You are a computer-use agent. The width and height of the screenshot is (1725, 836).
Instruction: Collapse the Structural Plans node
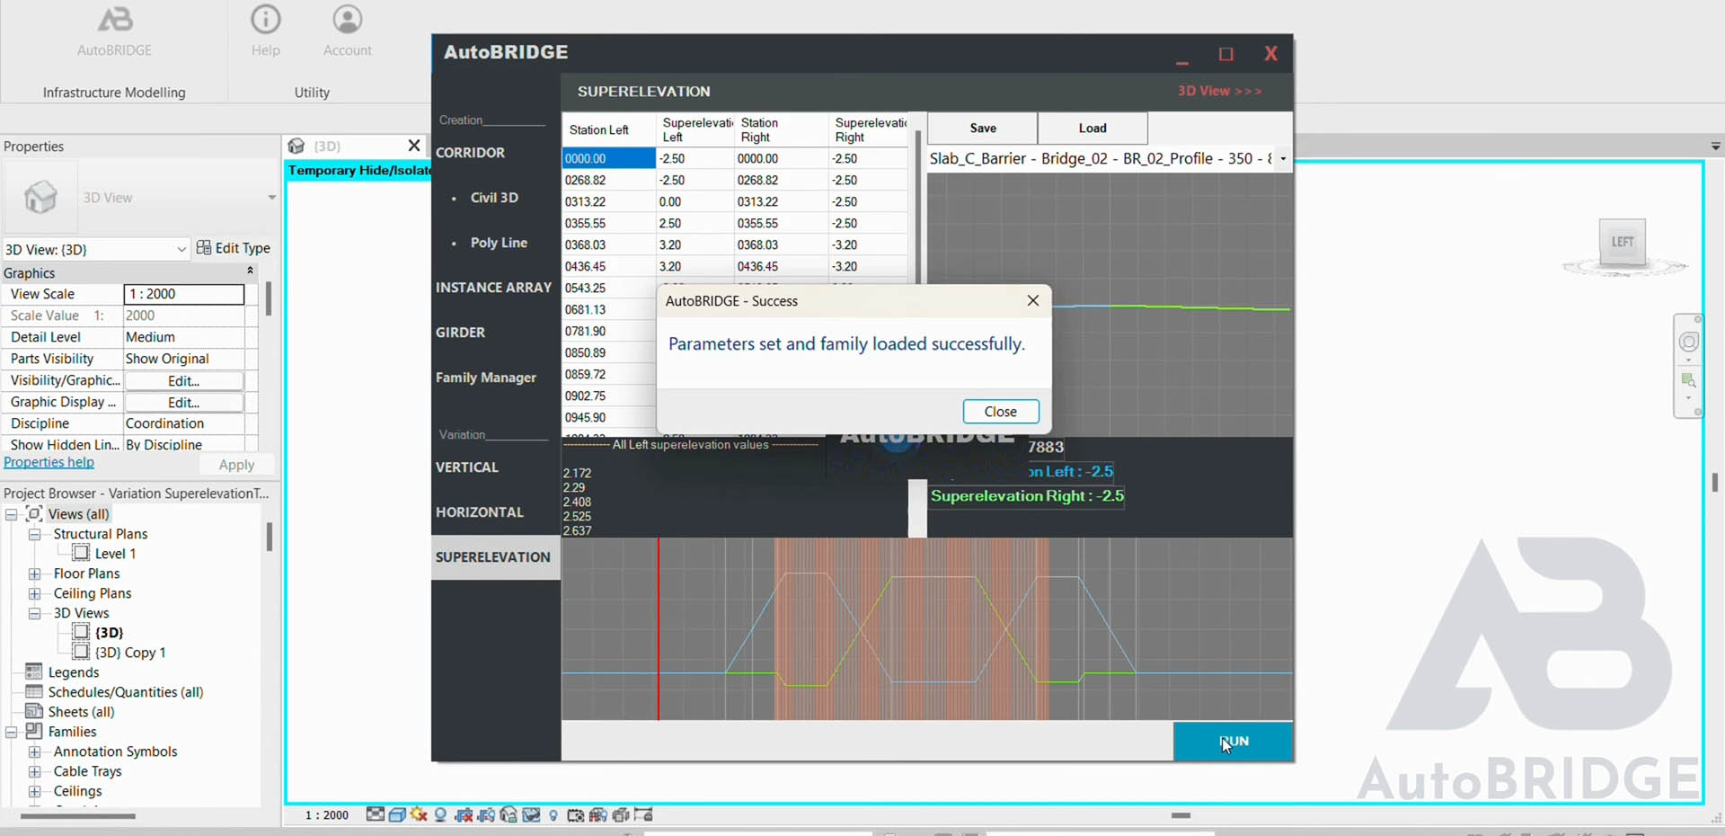[34, 534]
